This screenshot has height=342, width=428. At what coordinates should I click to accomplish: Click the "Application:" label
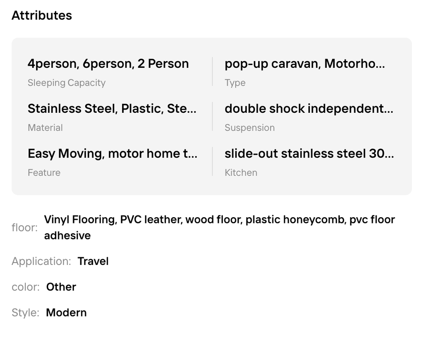[x=41, y=261]
